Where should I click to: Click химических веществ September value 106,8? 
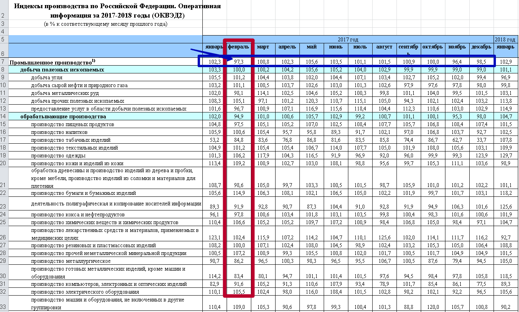pyautogui.click(x=409, y=222)
